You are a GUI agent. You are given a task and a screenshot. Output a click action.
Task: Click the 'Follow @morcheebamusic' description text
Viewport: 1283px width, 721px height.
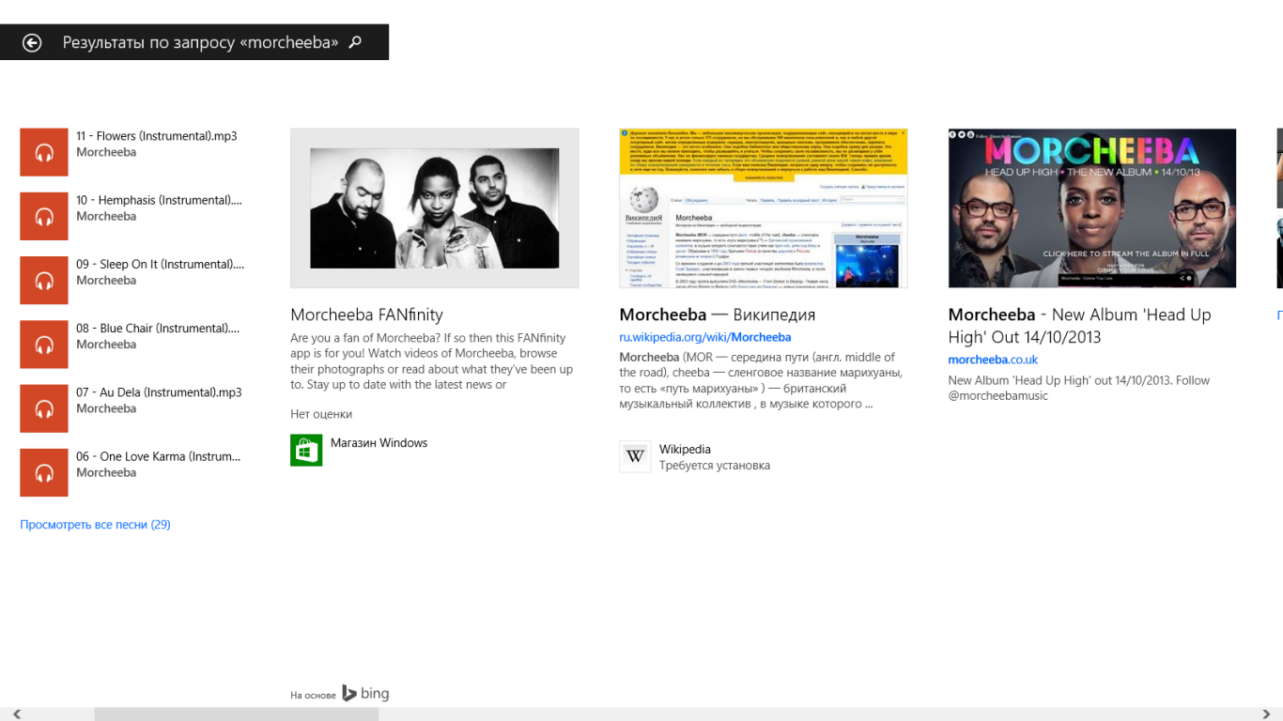click(1079, 388)
